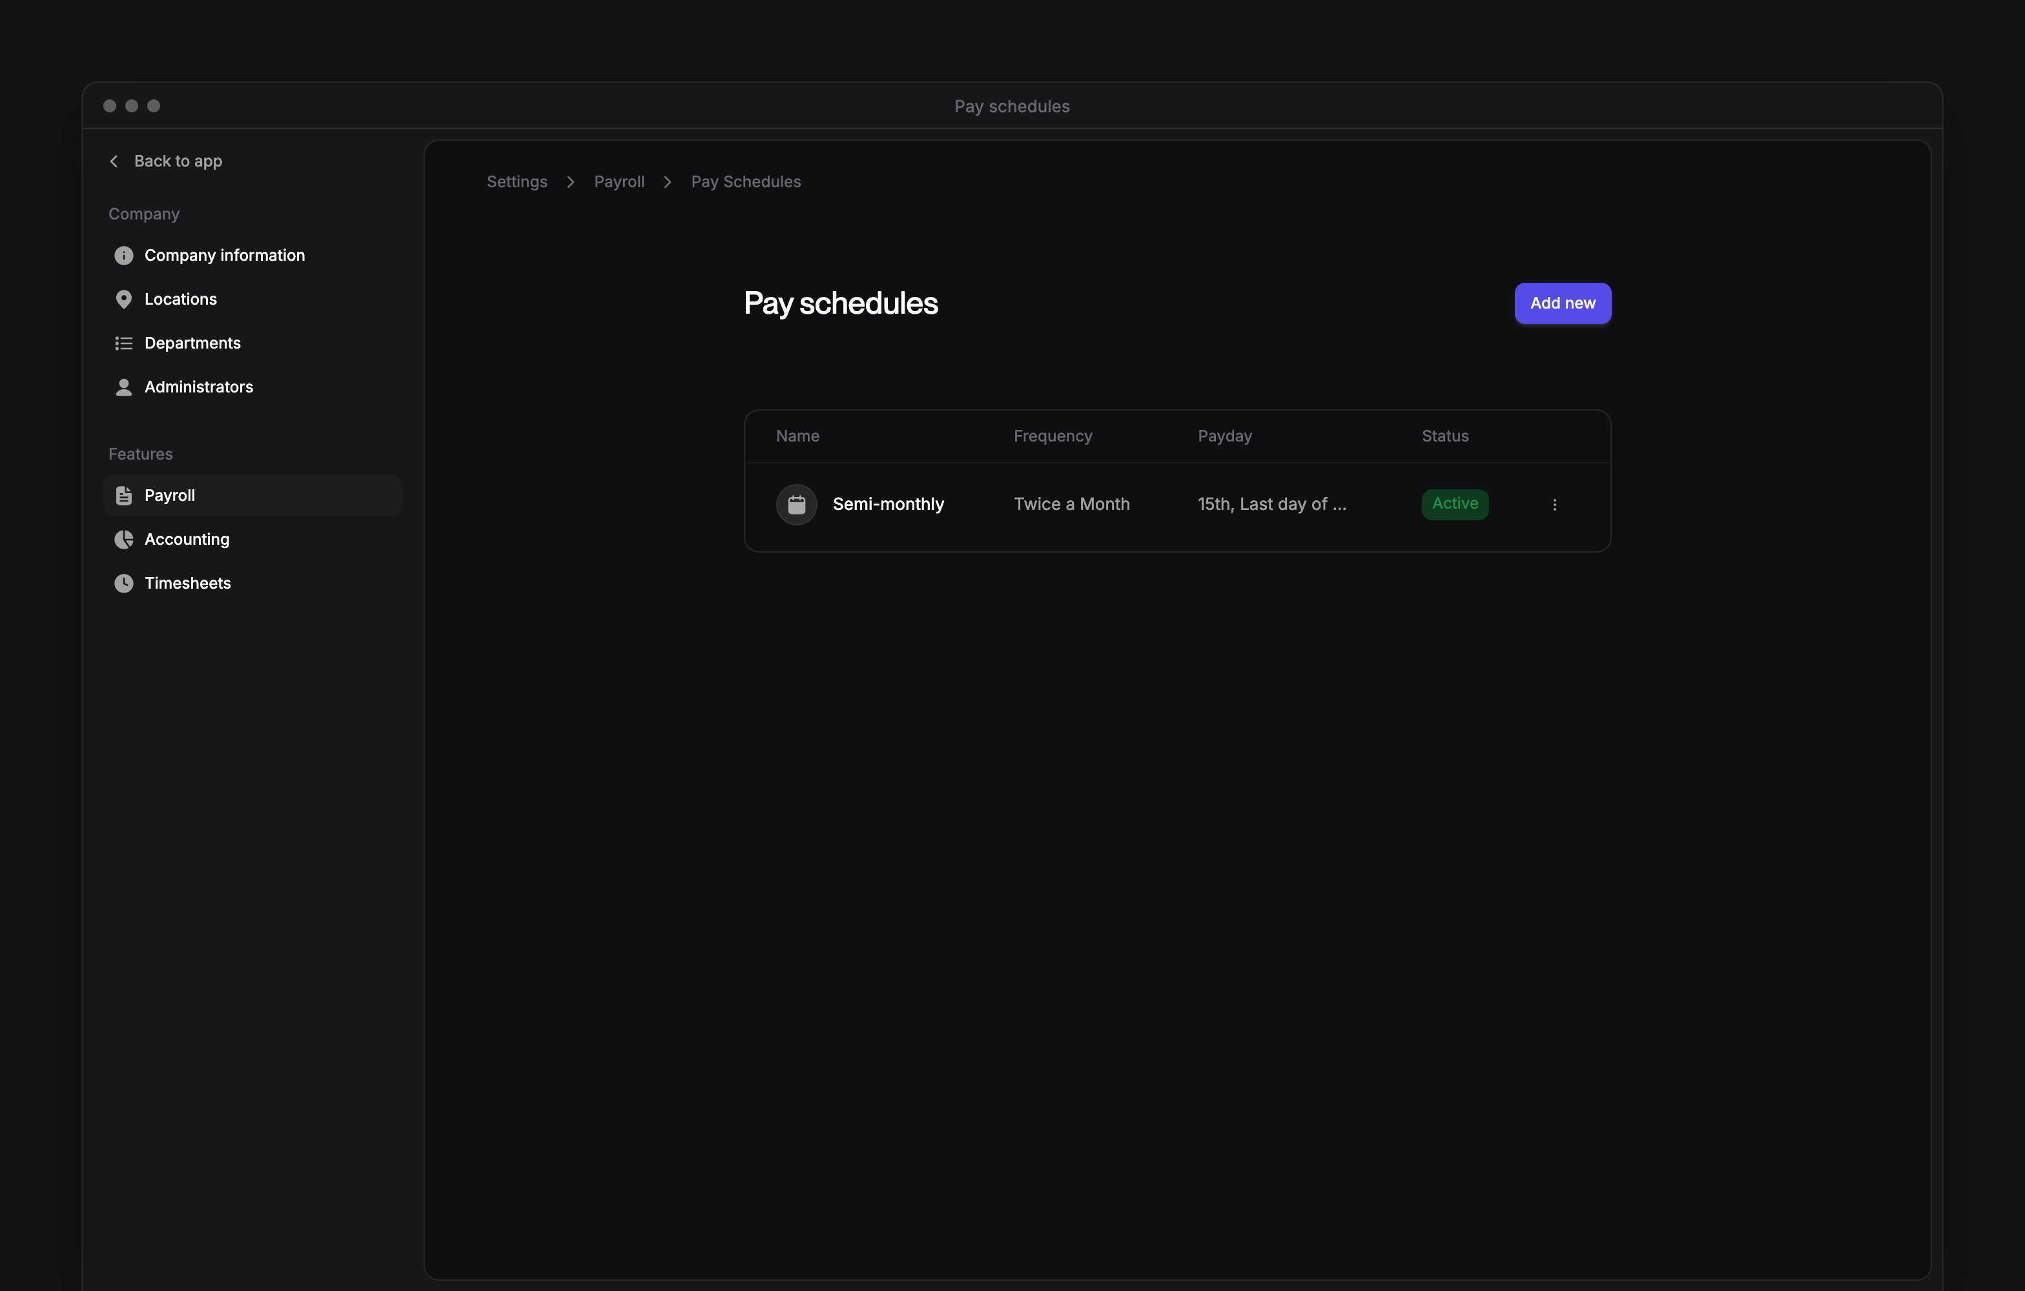Click the Add new button
The height and width of the screenshot is (1291, 2025).
1563,303
